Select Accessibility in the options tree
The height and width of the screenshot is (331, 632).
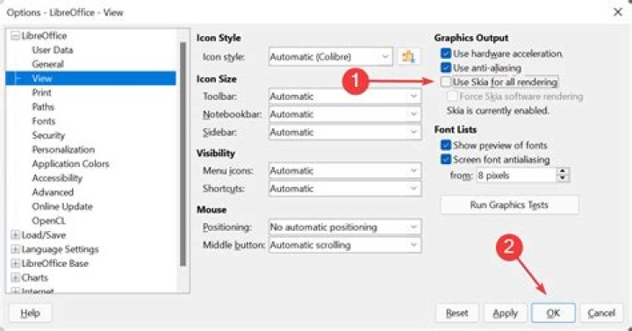click(57, 178)
